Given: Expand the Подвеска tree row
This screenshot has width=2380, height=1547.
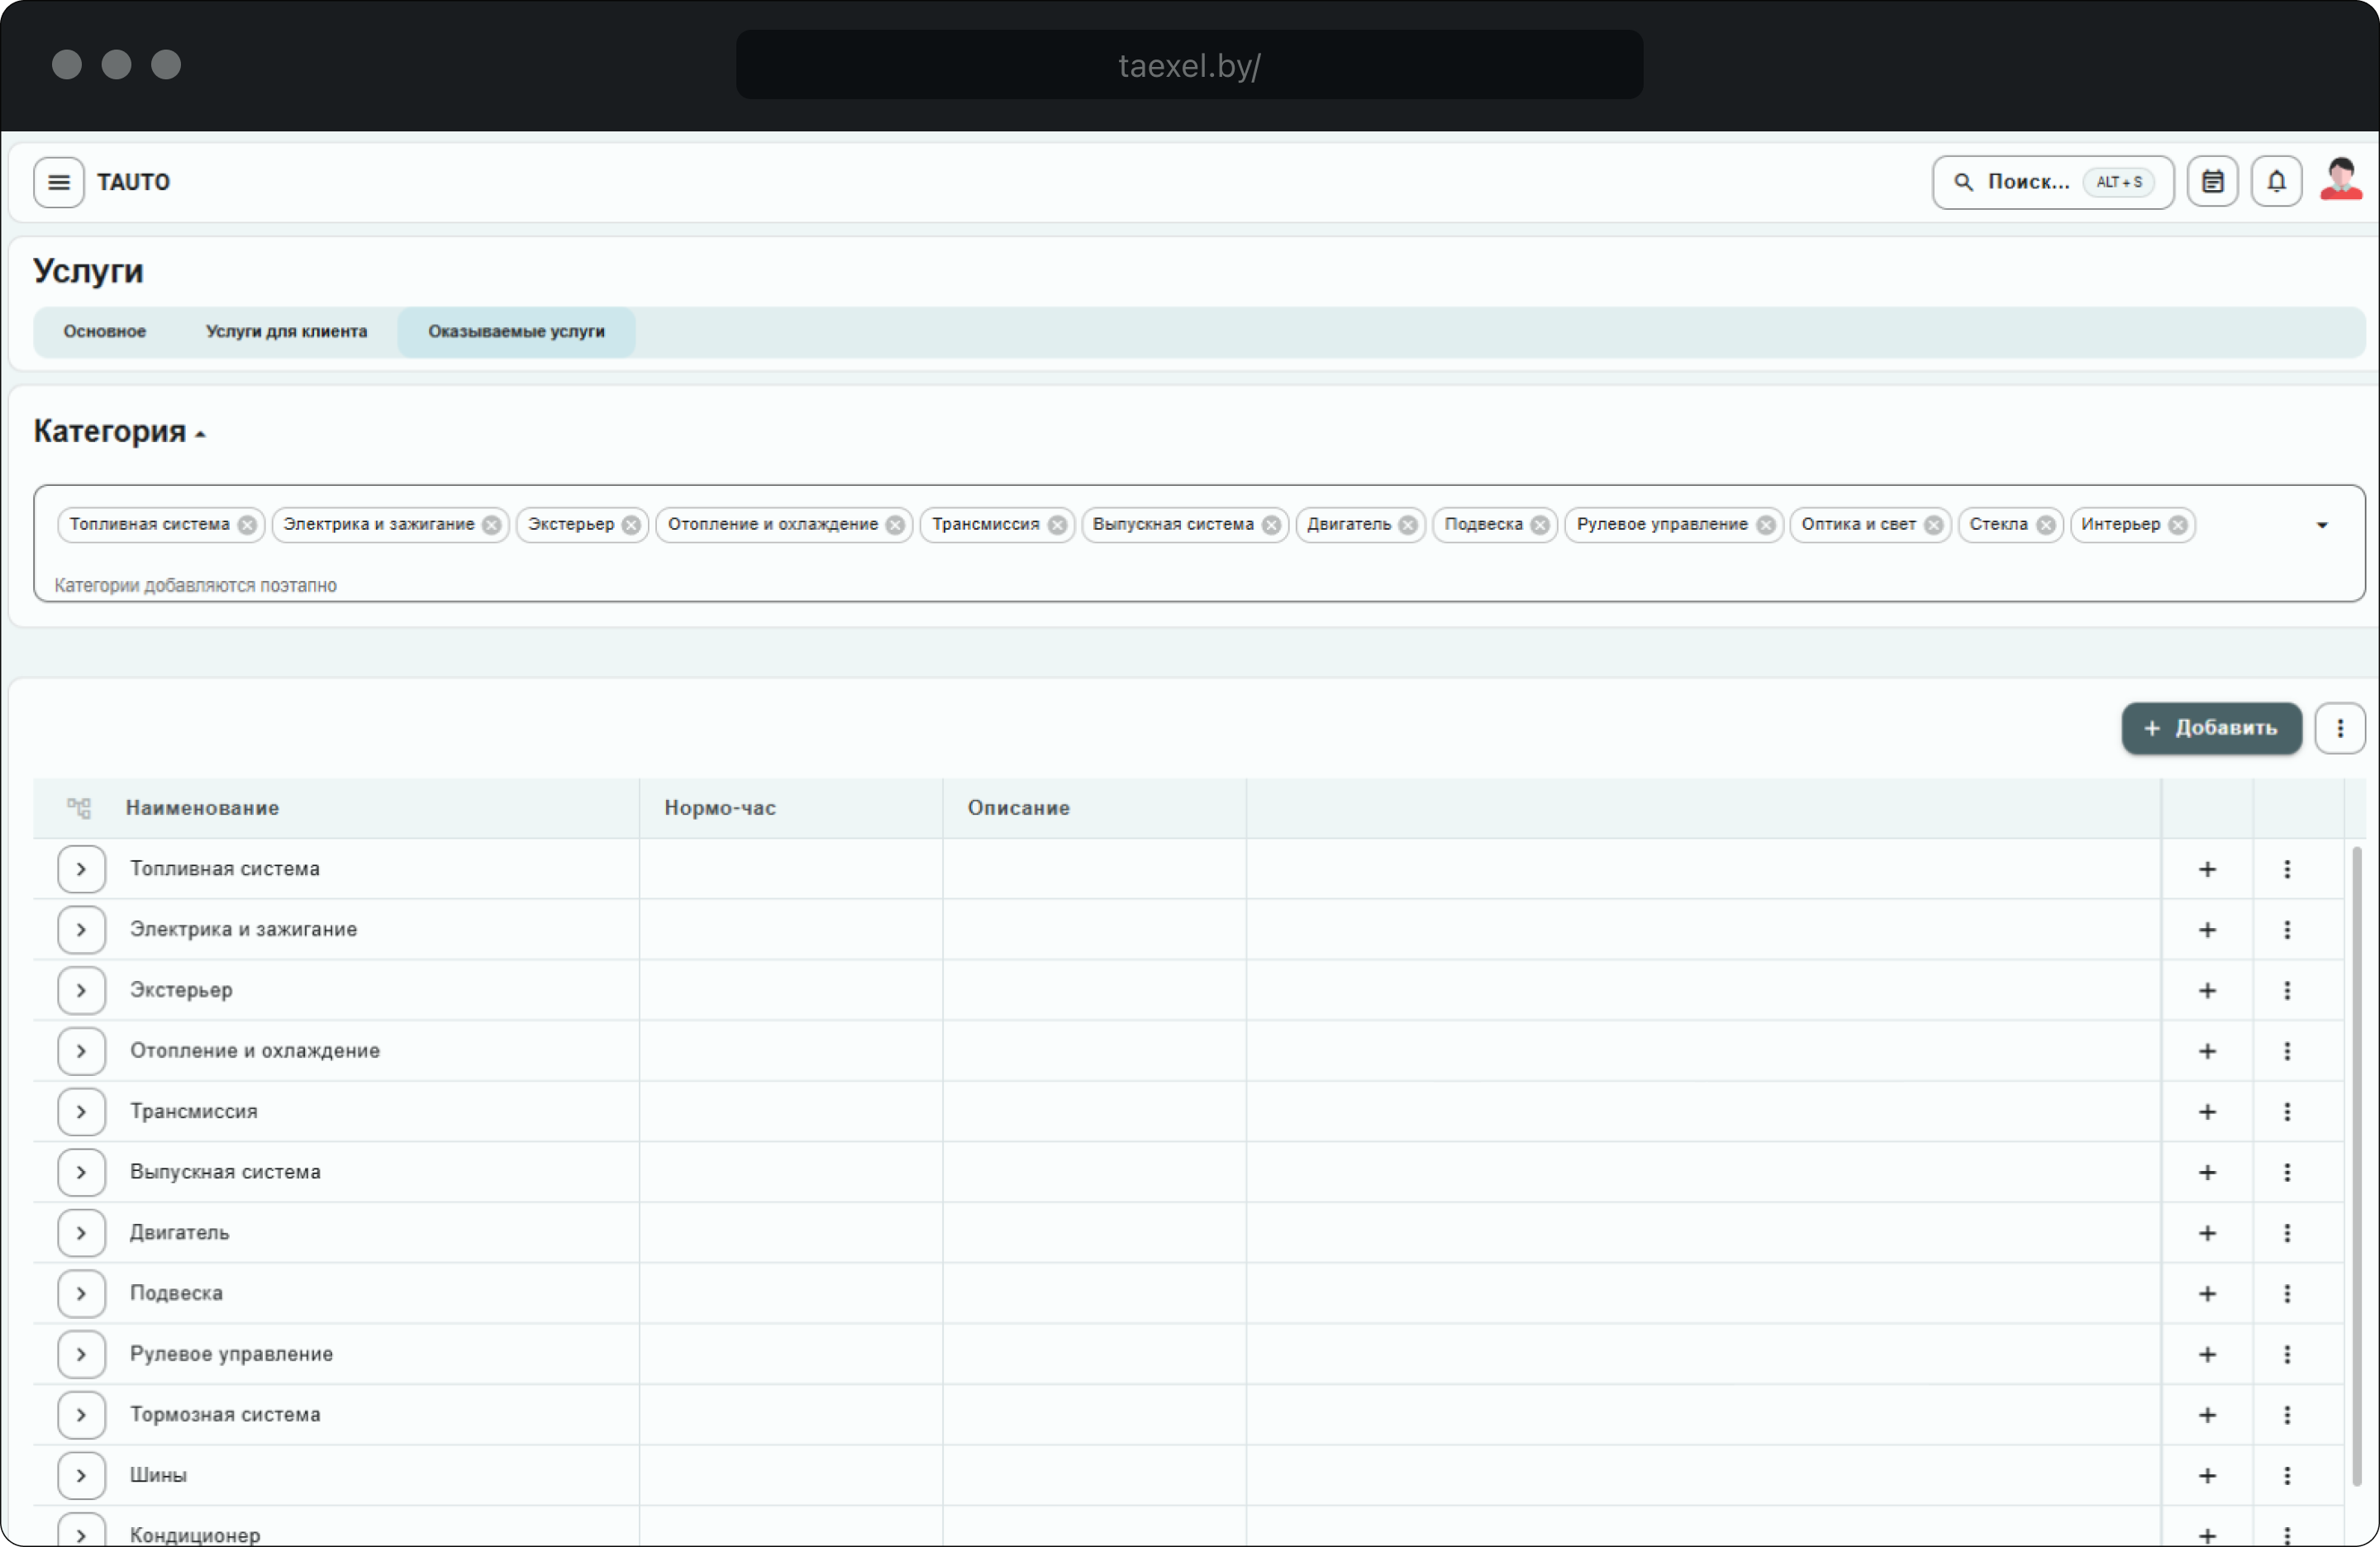Looking at the screenshot, I should click(x=81, y=1294).
